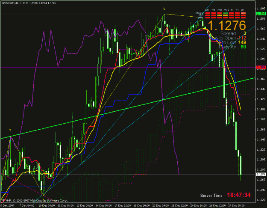Viewport: 267px width, 208px height.
Task: Click the 17 Dec 12:00 time axis label
Action: pyautogui.click(x=123, y=205)
